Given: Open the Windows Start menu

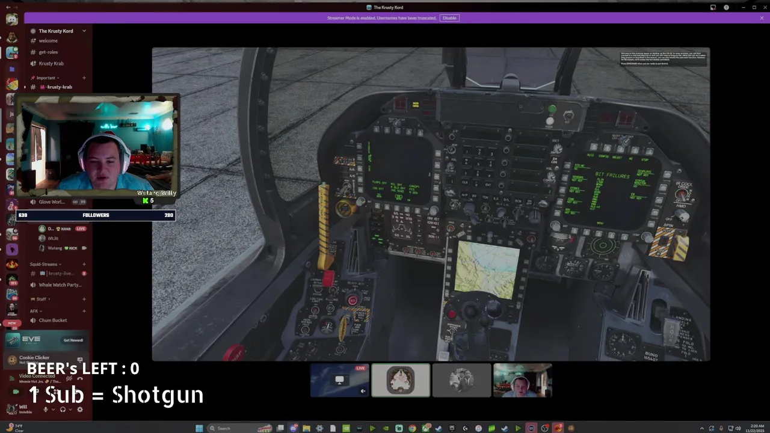Looking at the screenshot, I should (199, 428).
